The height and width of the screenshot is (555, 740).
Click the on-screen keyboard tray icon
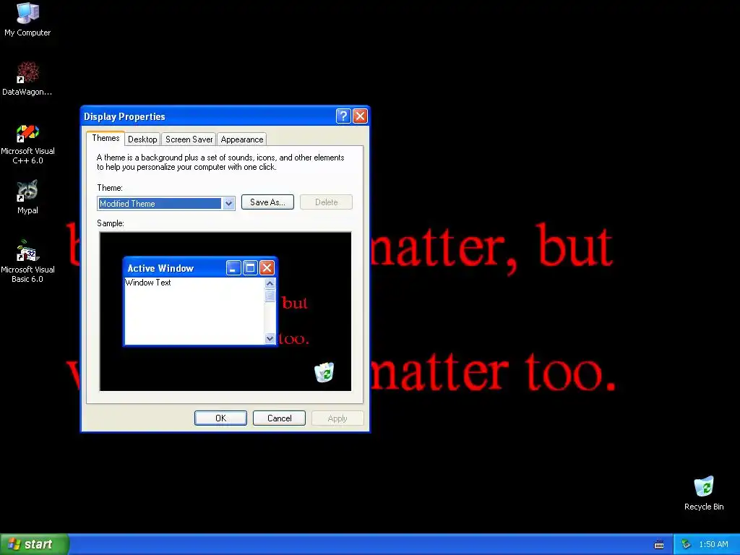pyautogui.click(x=659, y=545)
